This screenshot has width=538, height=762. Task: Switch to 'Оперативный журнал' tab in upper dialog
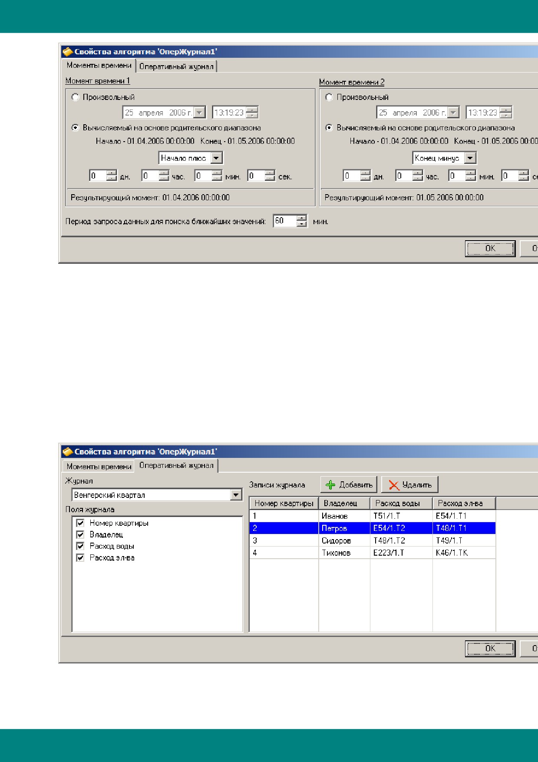[x=176, y=66]
